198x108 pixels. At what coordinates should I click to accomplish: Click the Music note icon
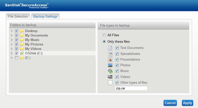pyautogui.click(x=110, y=71)
